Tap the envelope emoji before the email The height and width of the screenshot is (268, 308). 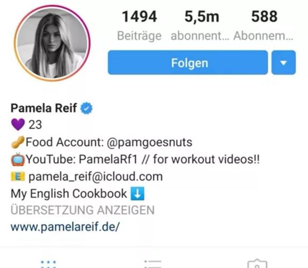pos(18,176)
